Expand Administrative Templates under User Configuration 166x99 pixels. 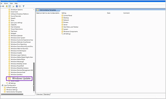coord(3,92)
